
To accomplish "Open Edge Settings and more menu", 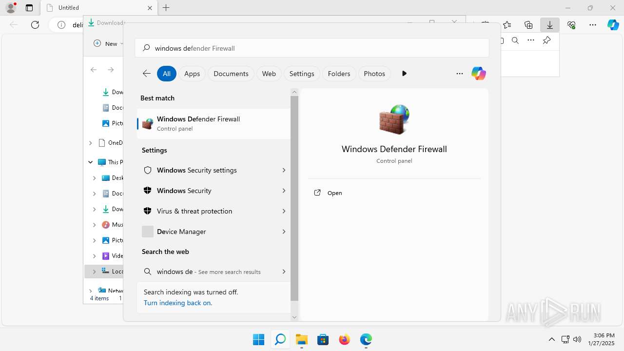I will (x=593, y=25).
